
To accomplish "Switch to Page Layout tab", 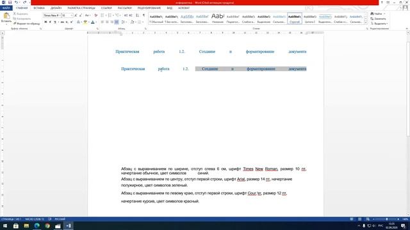I will [81, 8].
